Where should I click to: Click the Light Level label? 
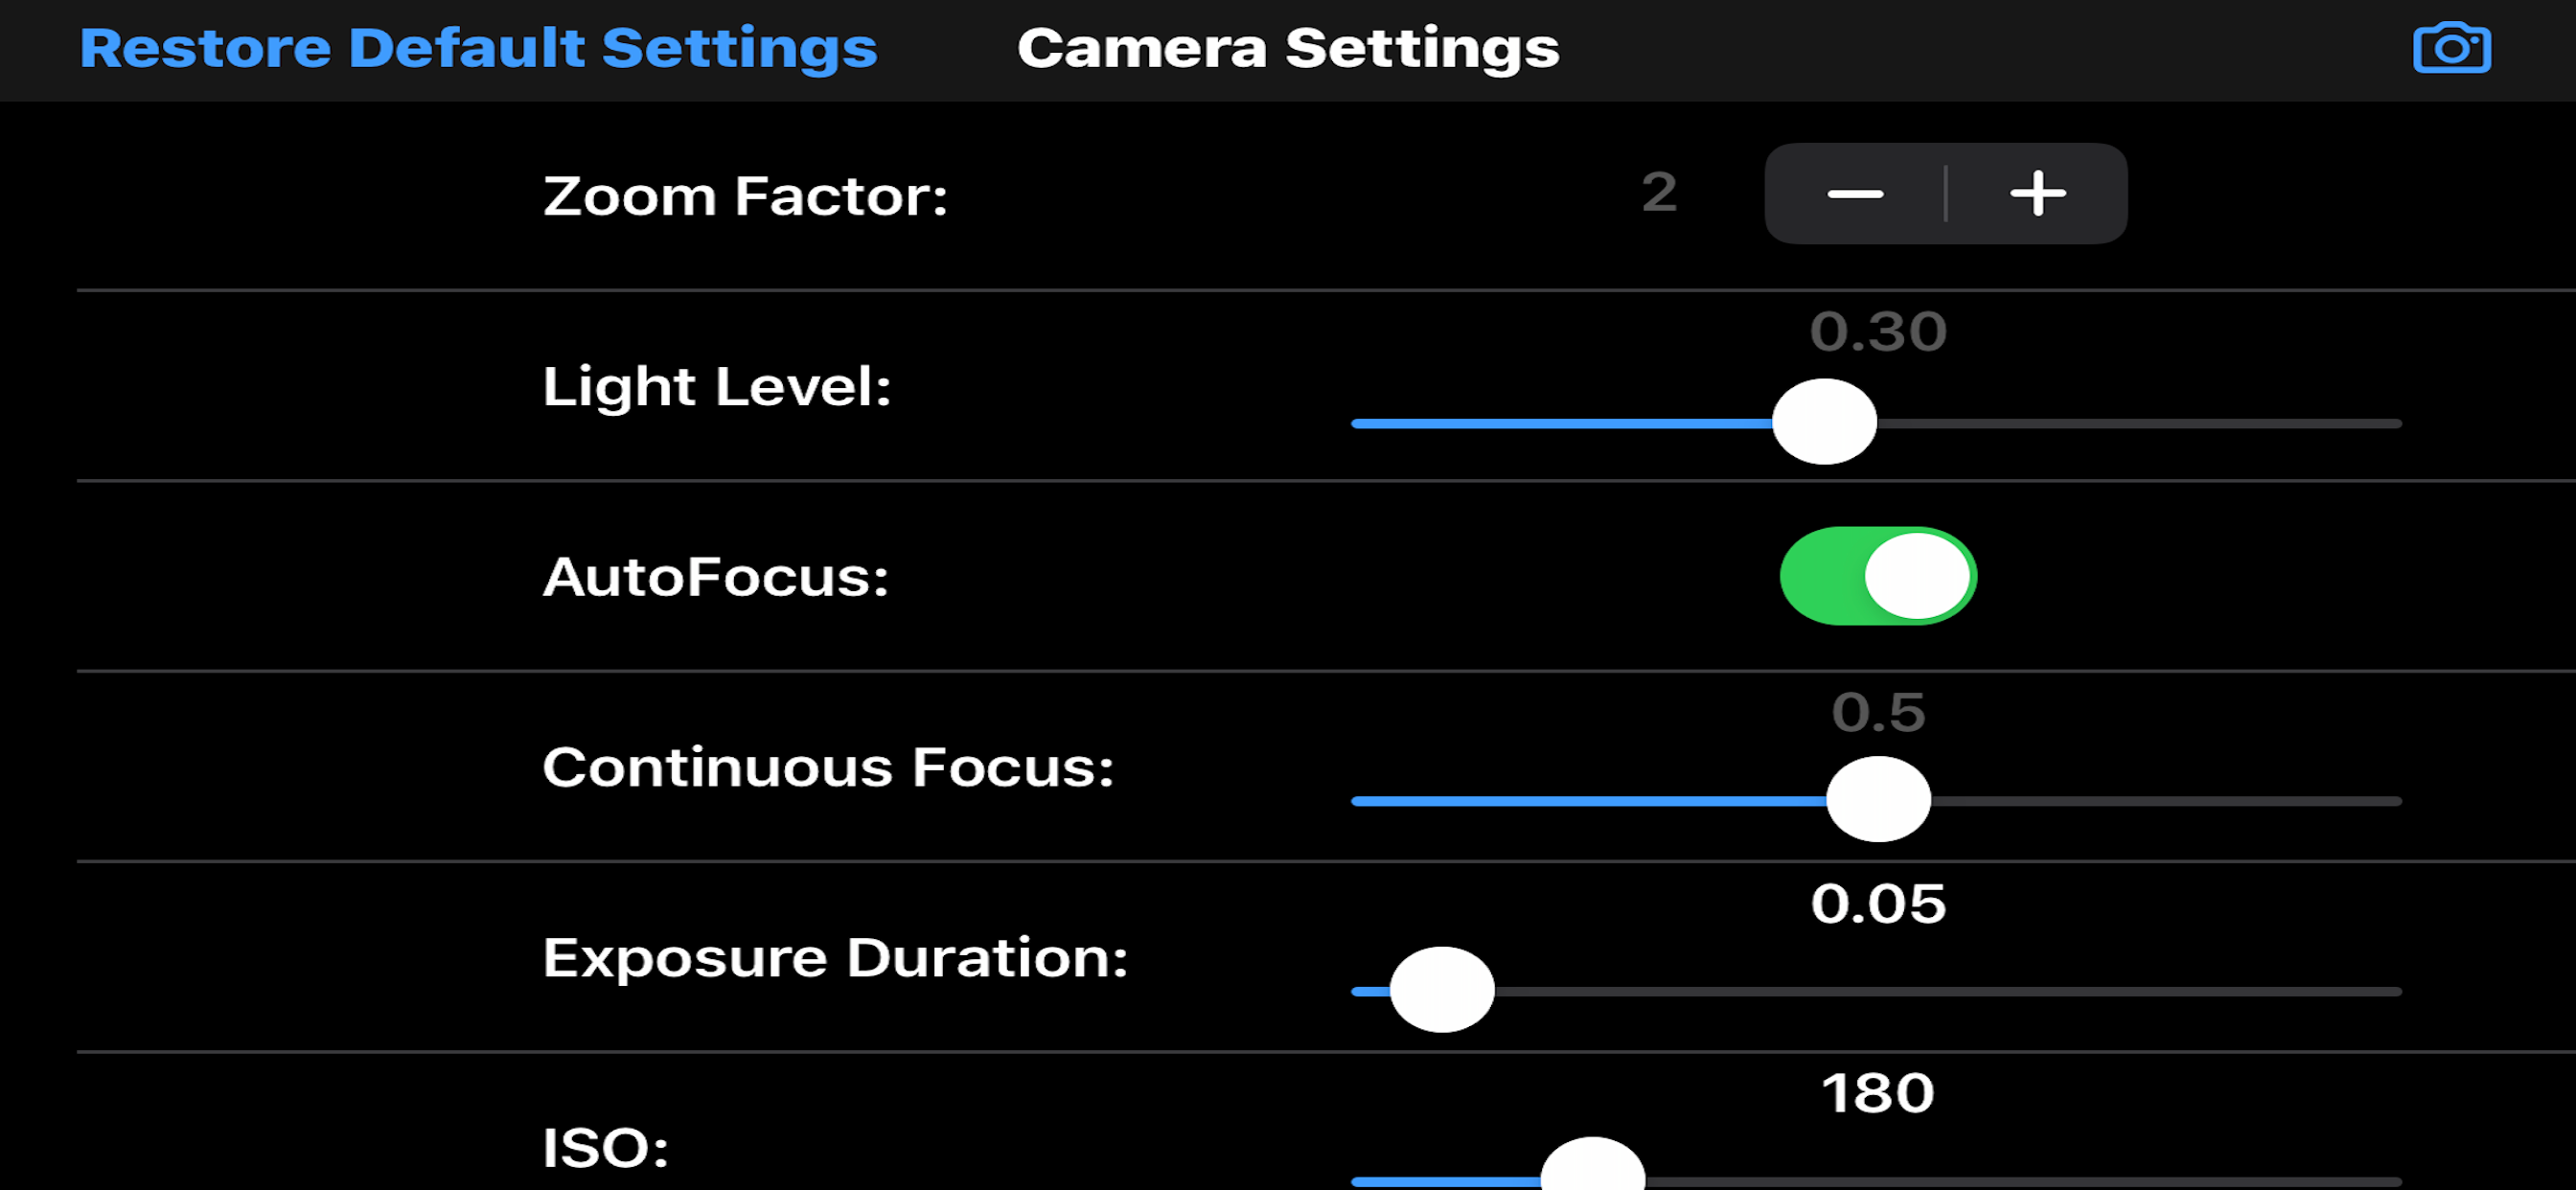point(716,387)
